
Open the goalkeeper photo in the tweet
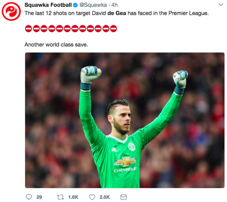125,120
